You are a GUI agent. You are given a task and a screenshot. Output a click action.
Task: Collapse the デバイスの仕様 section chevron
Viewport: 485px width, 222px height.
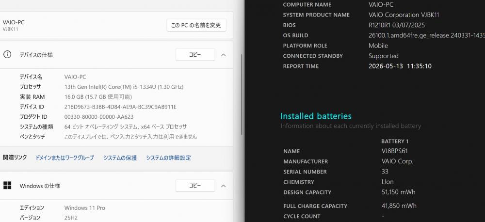pyautogui.click(x=223, y=55)
